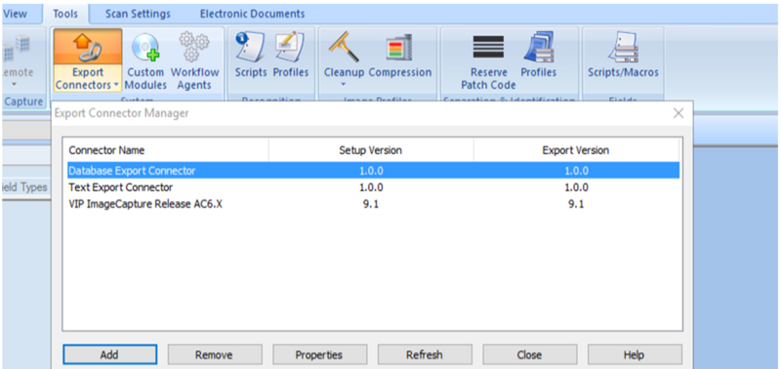Open Recognition Scripts tool

click(251, 56)
